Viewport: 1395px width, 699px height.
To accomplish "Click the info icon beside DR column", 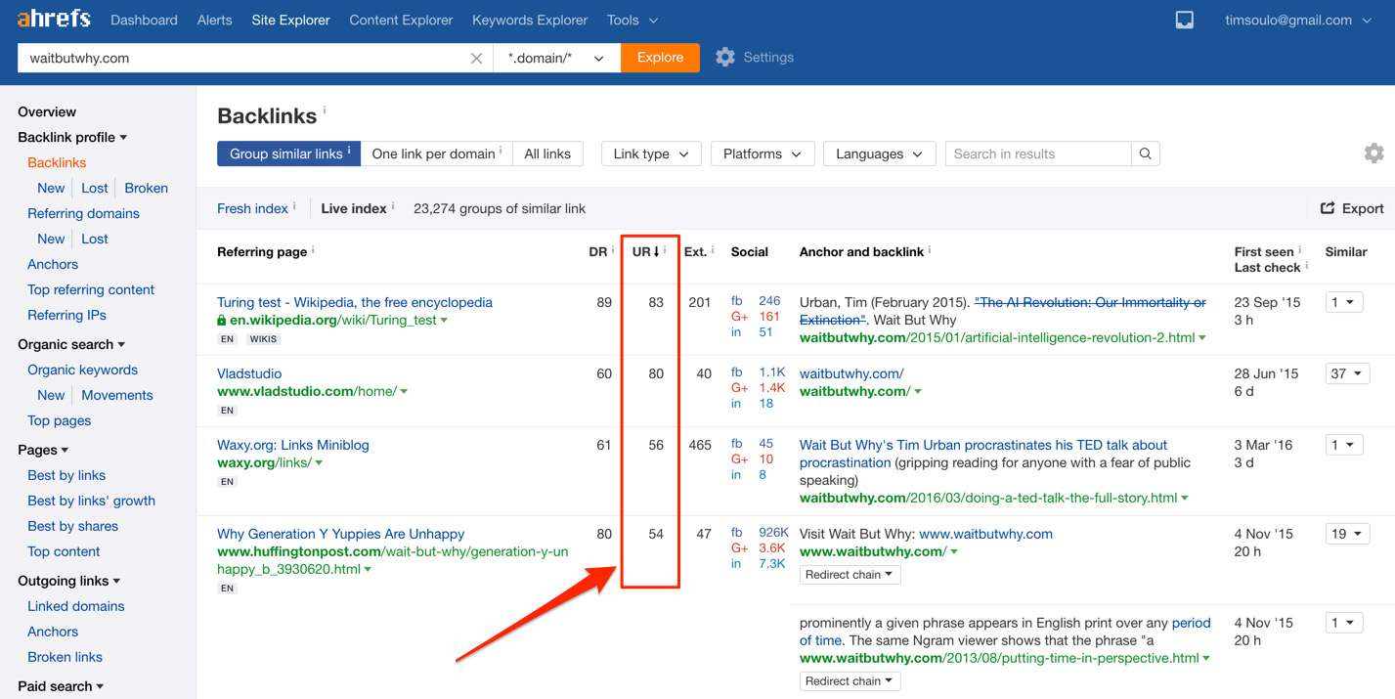I will pyautogui.click(x=613, y=249).
